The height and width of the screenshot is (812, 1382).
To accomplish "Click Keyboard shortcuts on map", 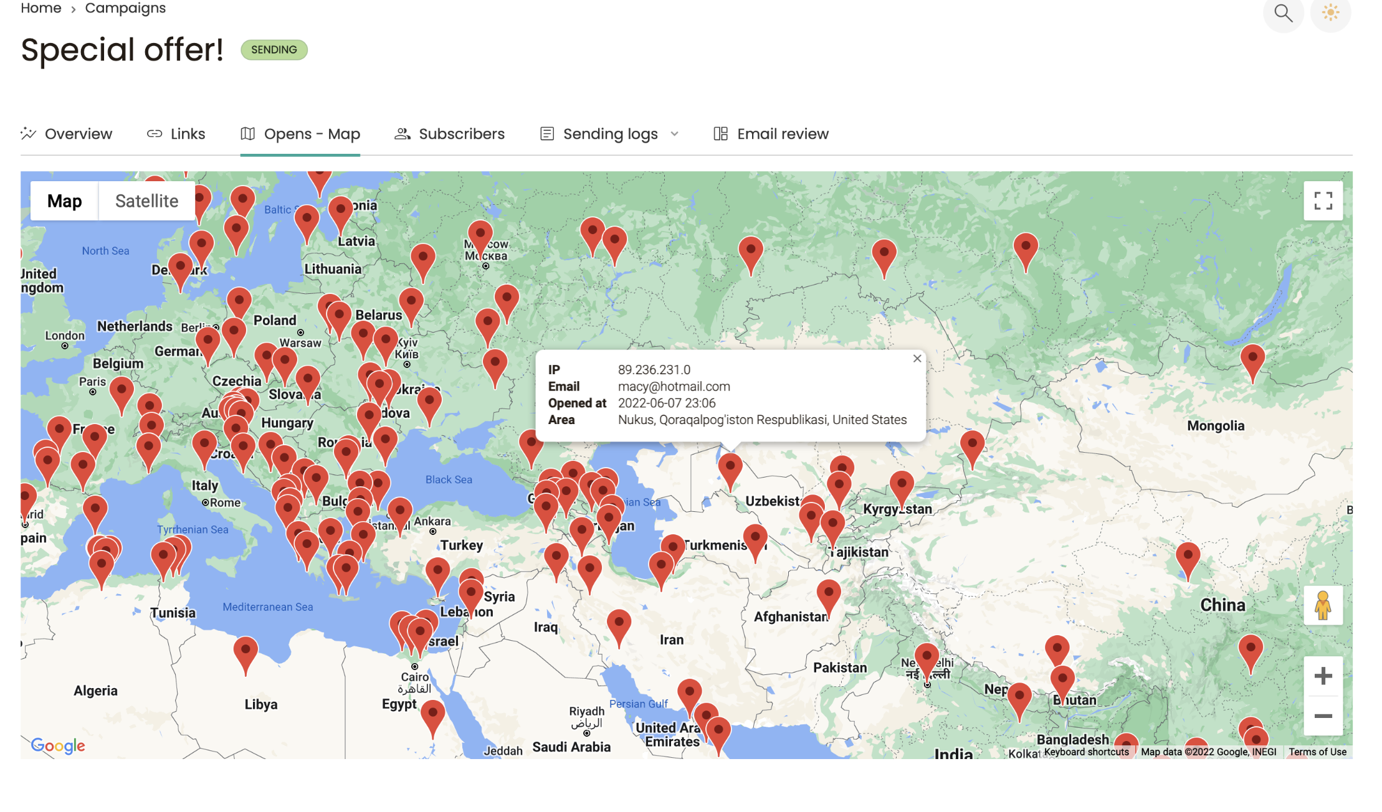I will pos(1086,752).
